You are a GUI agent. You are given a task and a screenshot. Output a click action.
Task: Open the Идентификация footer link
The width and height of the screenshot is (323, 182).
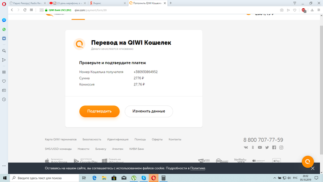pyautogui.click(x=118, y=140)
